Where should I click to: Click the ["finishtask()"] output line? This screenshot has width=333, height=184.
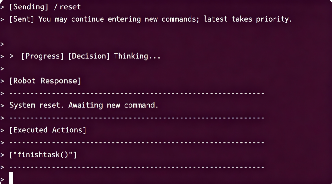43,155
